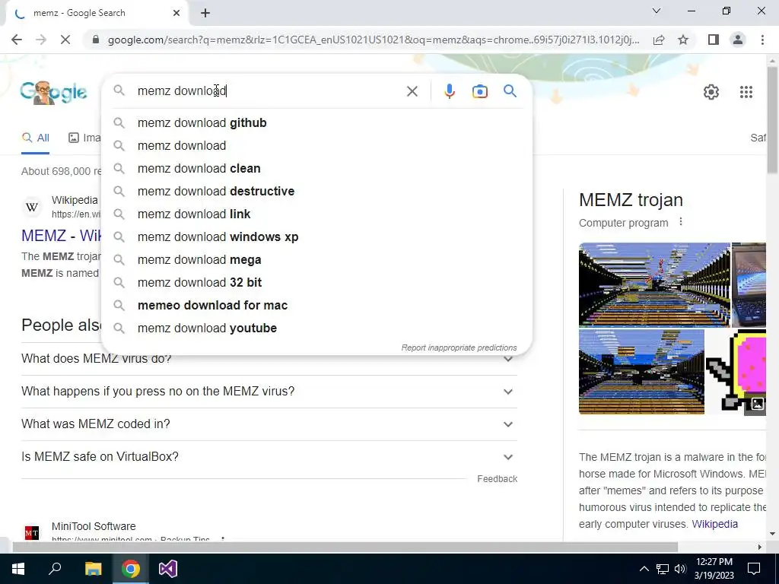Screen dimensions: 779x584
Task: Click the Google doodle logo
Action: point(54,92)
